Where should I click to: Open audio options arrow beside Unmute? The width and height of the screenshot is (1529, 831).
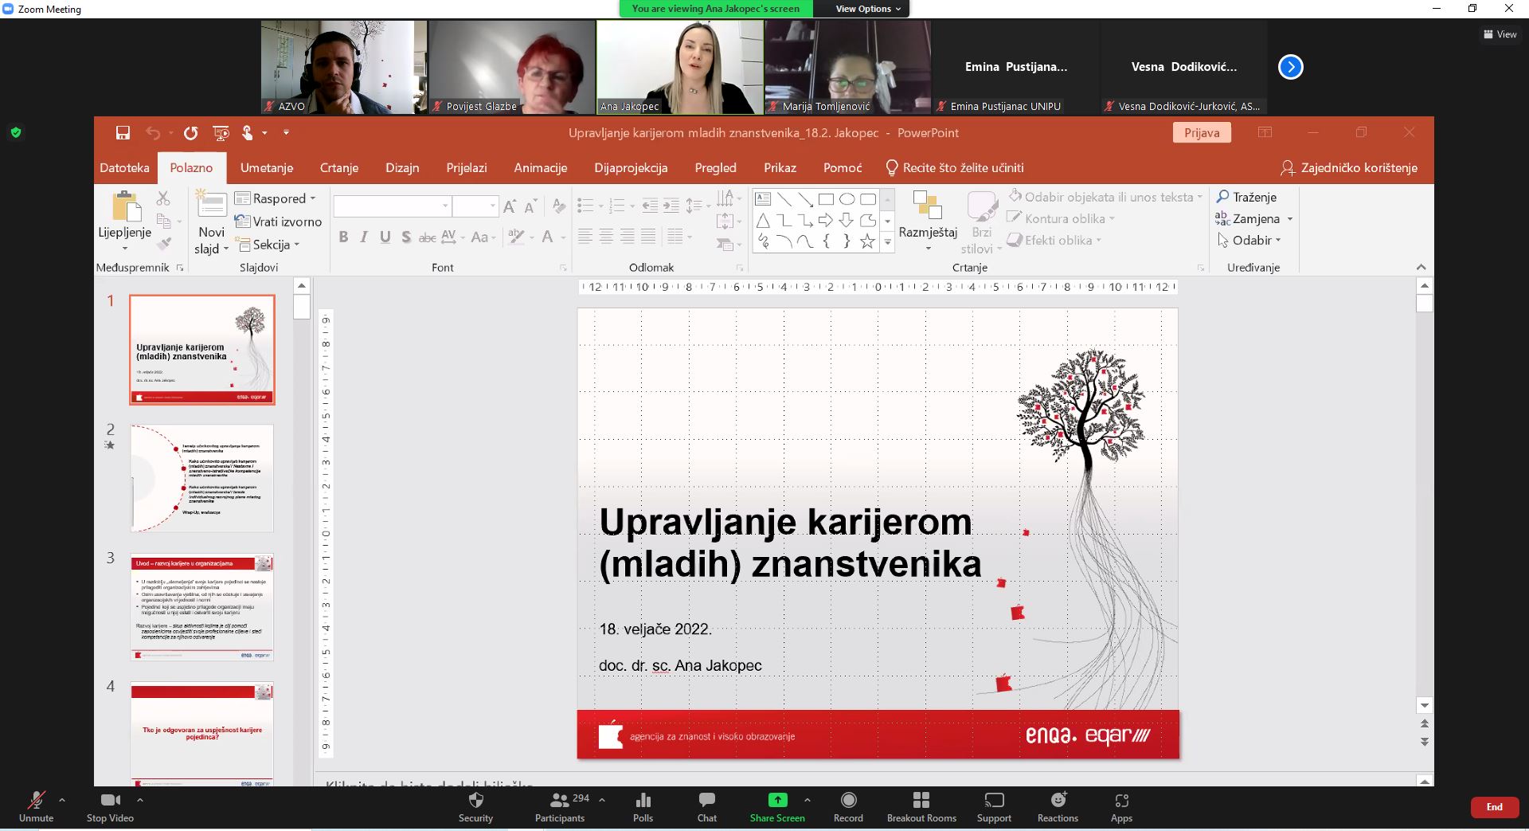[62, 799]
